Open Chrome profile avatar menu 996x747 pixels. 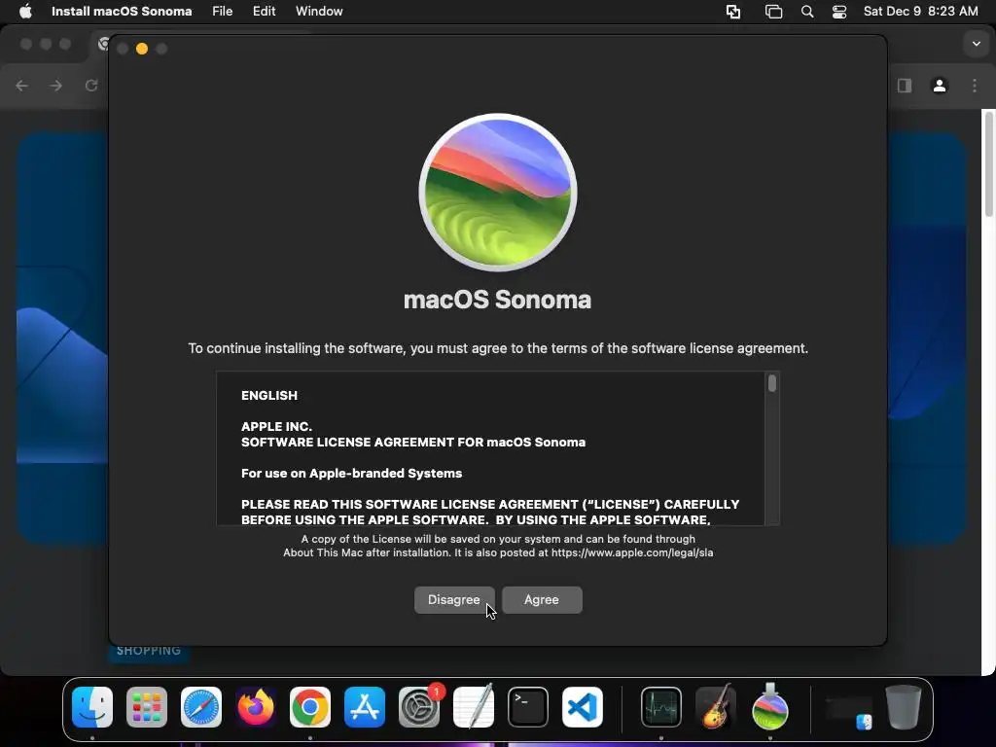[940, 86]
